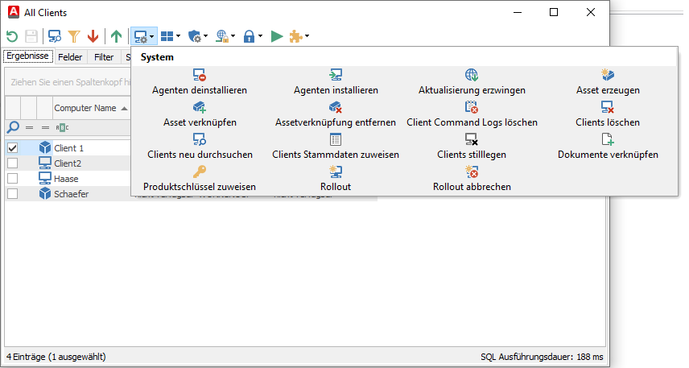
Task: Open the blue padlock dropdown
Action: coord(253,36)
